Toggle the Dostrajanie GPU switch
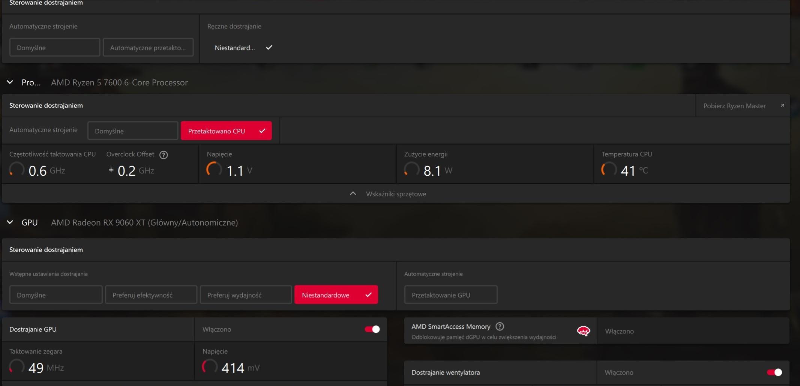This screenshot has height=386, width=800. pos(372,329)
